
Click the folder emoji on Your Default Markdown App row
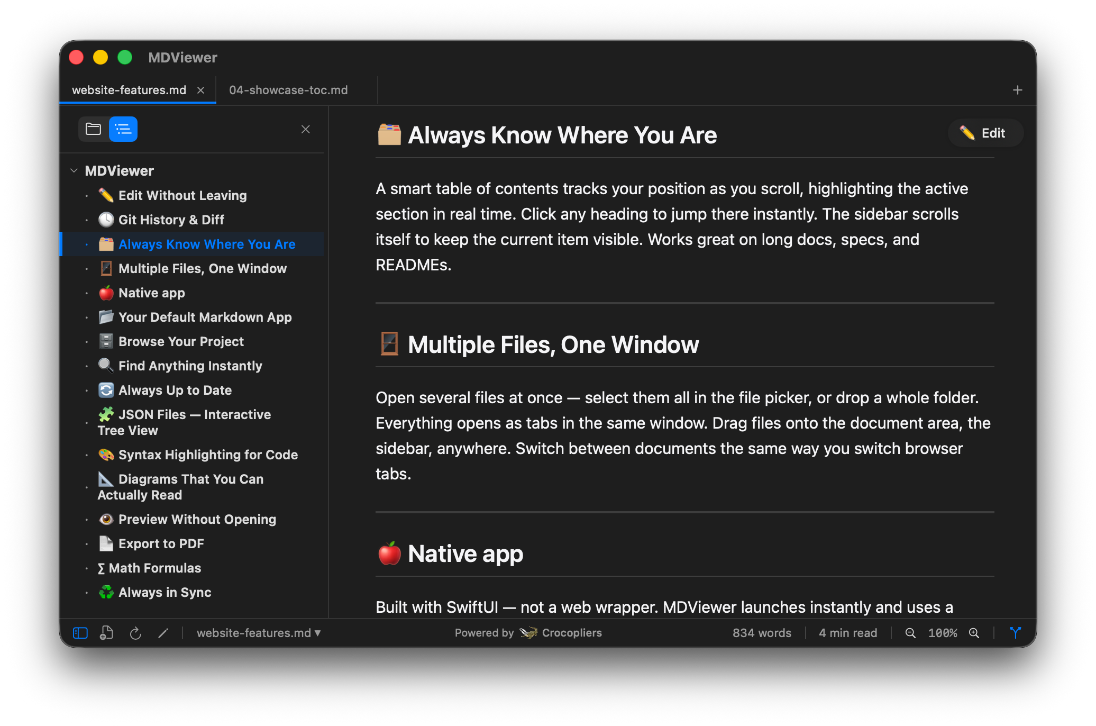[x=106, y=317]
